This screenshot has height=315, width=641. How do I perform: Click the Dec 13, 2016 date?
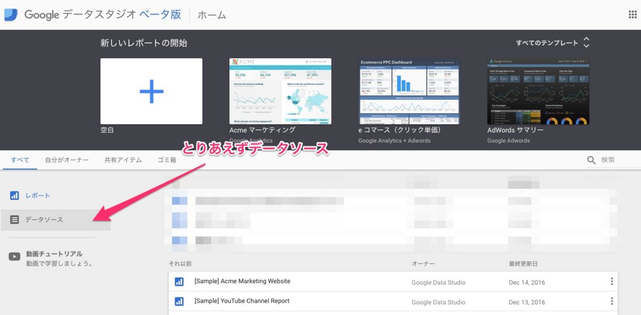(527, 302)
